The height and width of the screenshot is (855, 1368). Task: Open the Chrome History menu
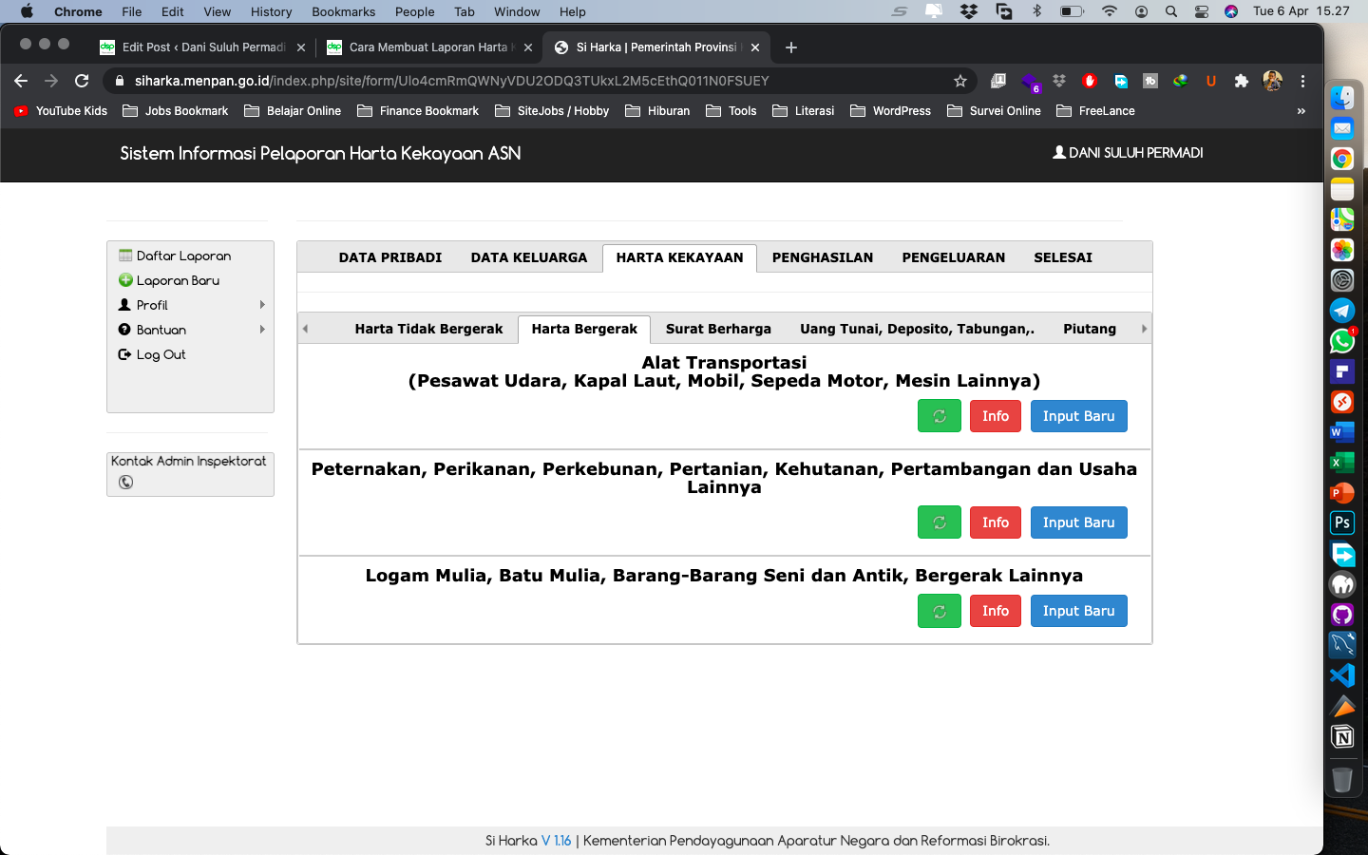point(271,11)
